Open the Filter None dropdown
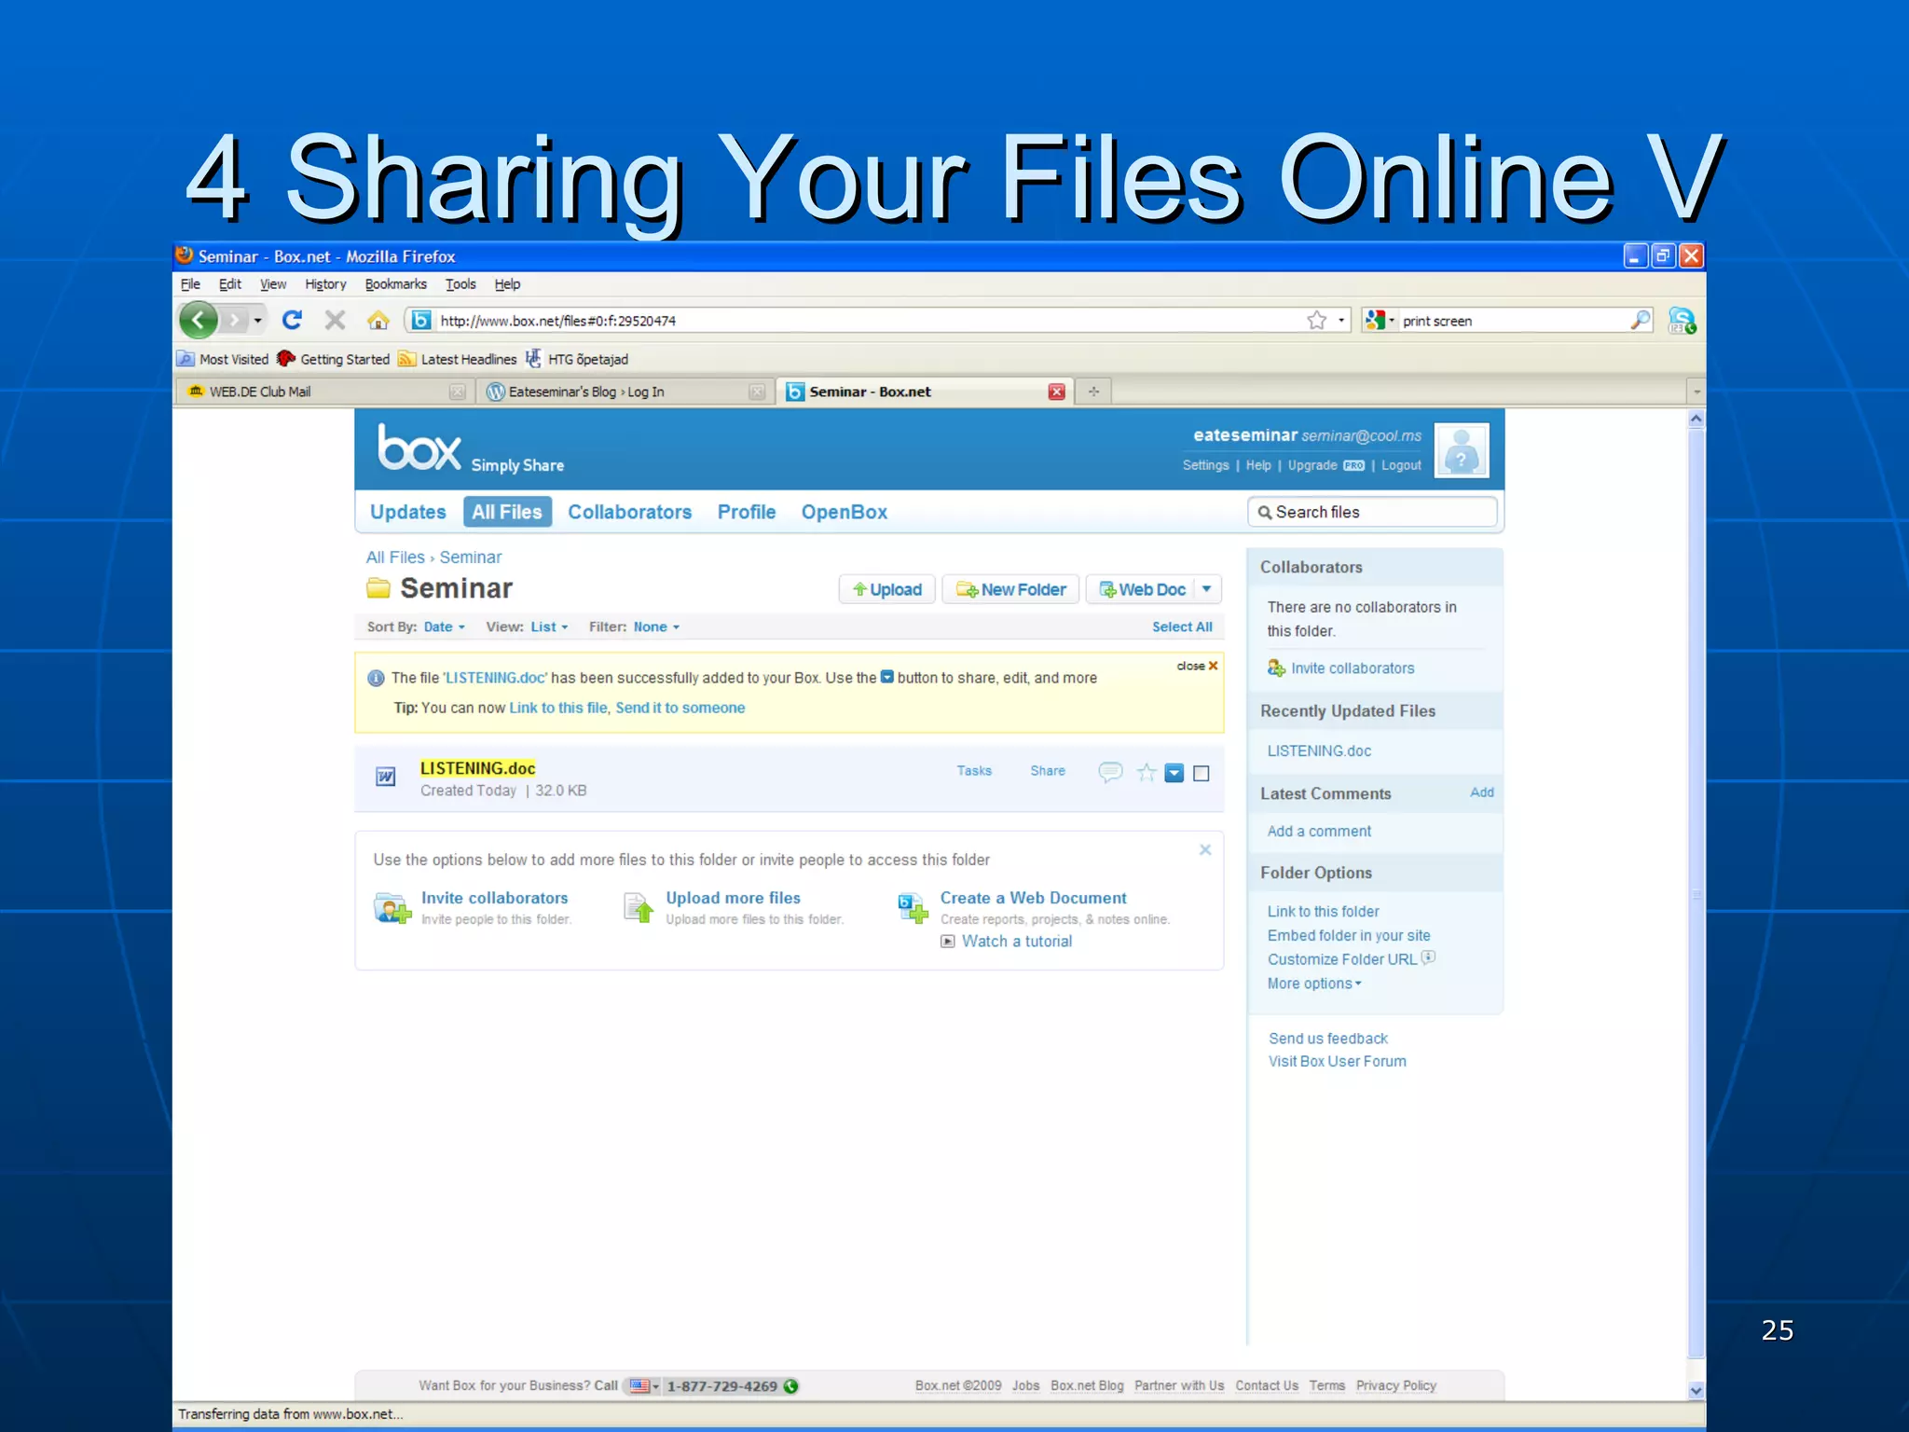Viewport: 1909px width, 1432px height. (656, 627)
